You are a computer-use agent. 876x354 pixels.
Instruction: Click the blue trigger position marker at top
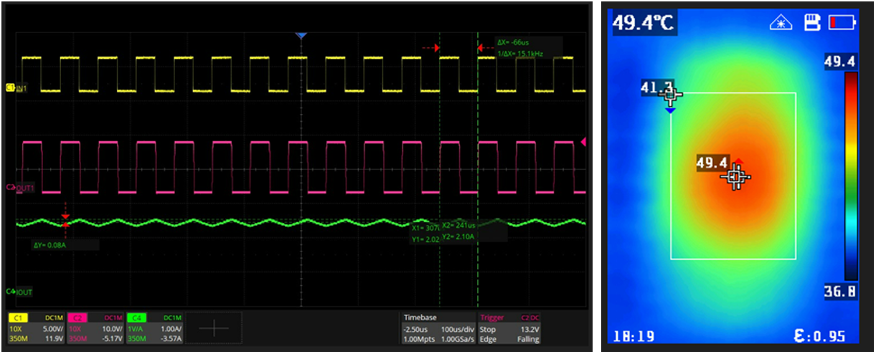click(301, 35)
